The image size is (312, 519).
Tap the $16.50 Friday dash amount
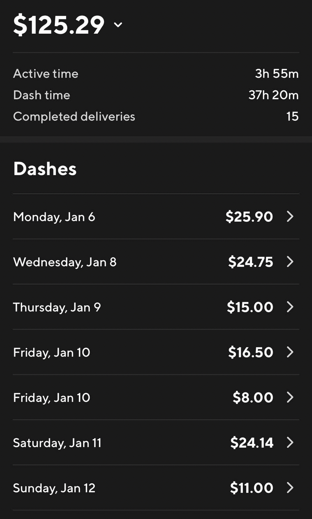pyautogui.click(x=251, y=352)
